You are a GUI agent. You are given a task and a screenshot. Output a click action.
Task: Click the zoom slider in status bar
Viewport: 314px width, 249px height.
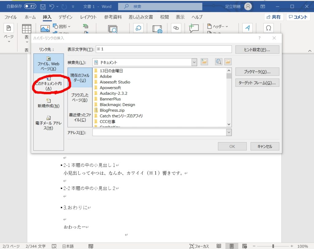(273, 246)
